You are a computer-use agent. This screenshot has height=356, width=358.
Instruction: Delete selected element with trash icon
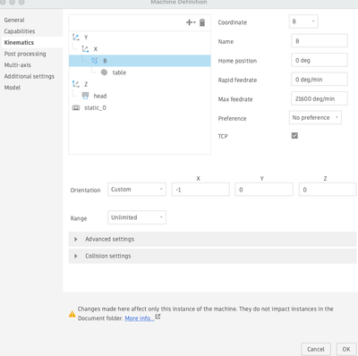coord(202,22)
